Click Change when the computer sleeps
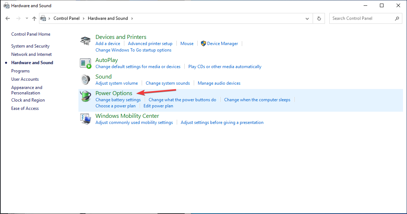Image resolution: width=407 pixels, height=214 pixels. (x=257, y=99)
